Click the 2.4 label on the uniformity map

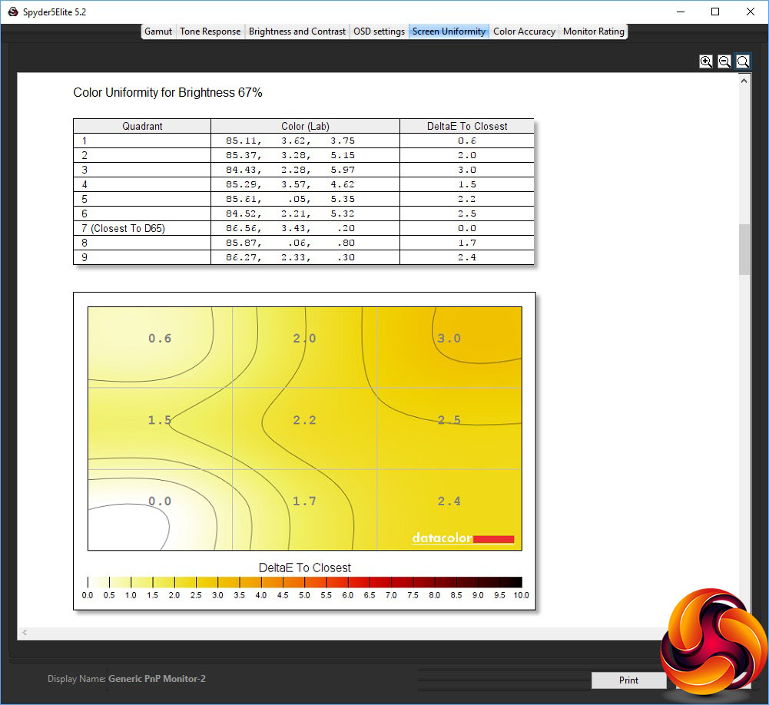pyautogui.click(x=449, y=501)
